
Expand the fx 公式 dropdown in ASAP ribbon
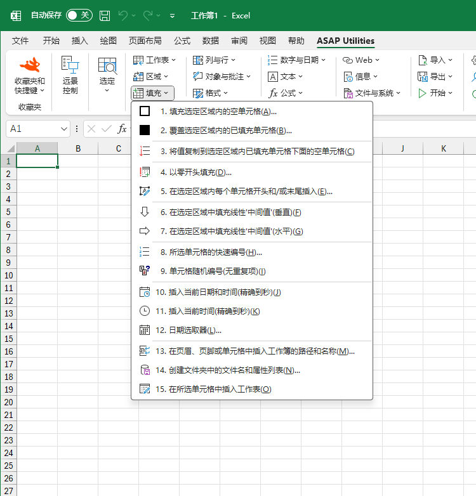(x=285, y=93)
